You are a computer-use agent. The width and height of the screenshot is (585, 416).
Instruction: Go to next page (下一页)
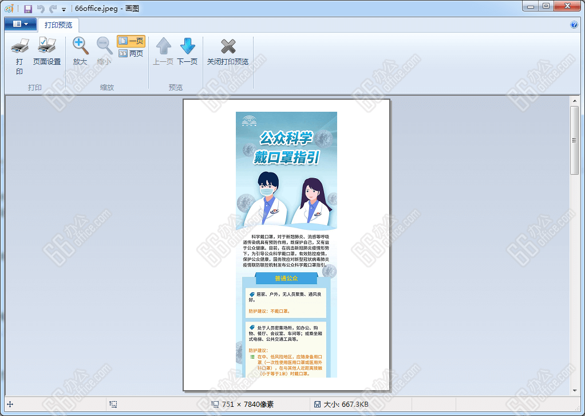pos(187,46)
